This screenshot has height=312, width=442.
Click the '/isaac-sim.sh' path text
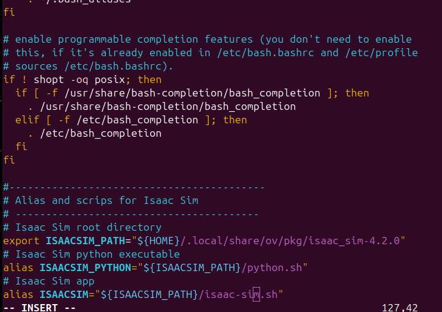click(x=238, y=295)
